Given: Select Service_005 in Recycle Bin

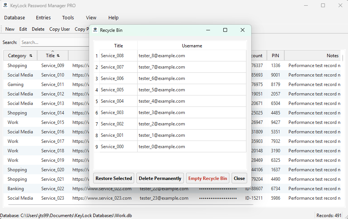Looking at the screenshot, I should click(x=118, y=90).
